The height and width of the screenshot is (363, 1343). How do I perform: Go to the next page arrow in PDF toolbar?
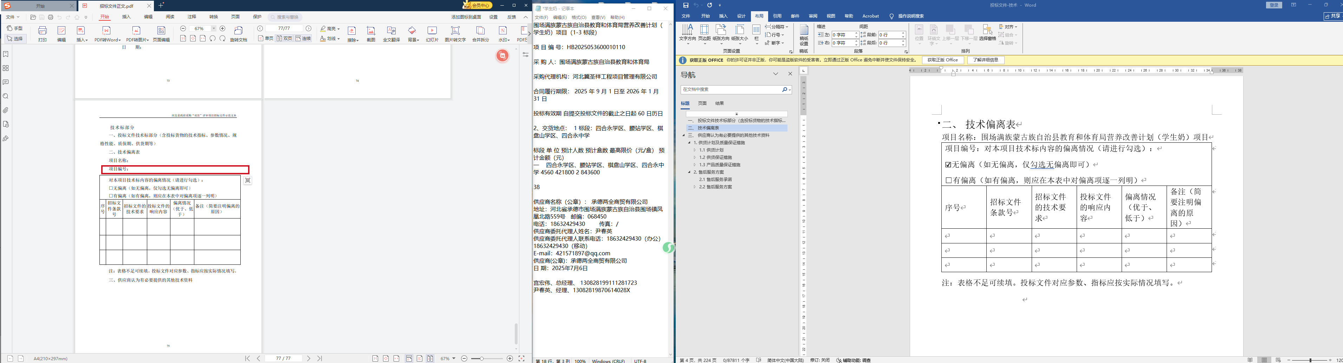[309, 29]
